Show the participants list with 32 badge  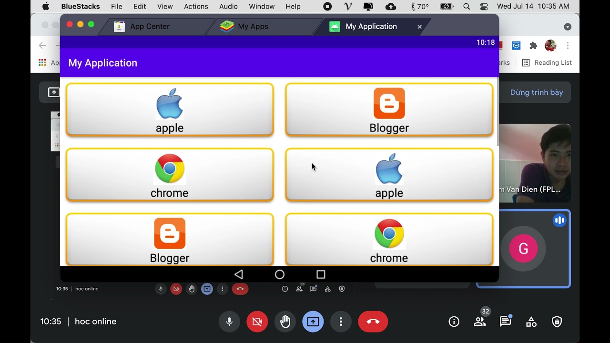480,322
